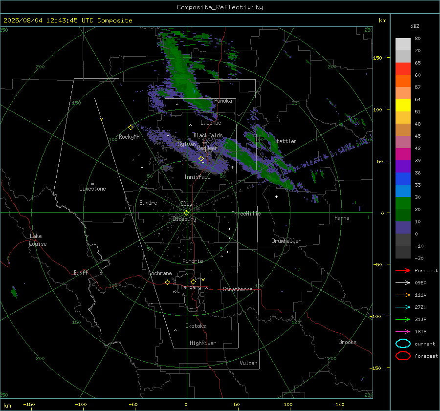Select the green 31JP arrow legend icon
Image resolution: width=440 pixels, height=411 pixels.
403,319
